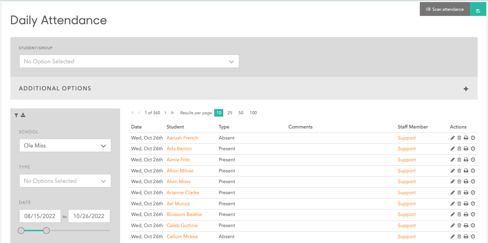
Task: Open the School dropdown showing Ole Miss
Action: pyautogui.click(x=65, y=146)
